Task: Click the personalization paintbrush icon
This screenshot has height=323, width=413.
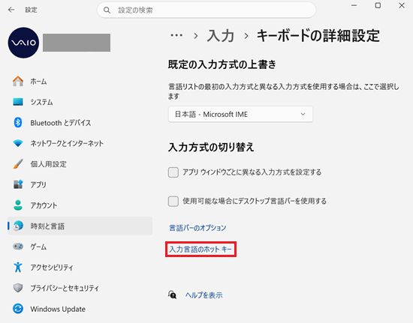Action: click(18, 163)
